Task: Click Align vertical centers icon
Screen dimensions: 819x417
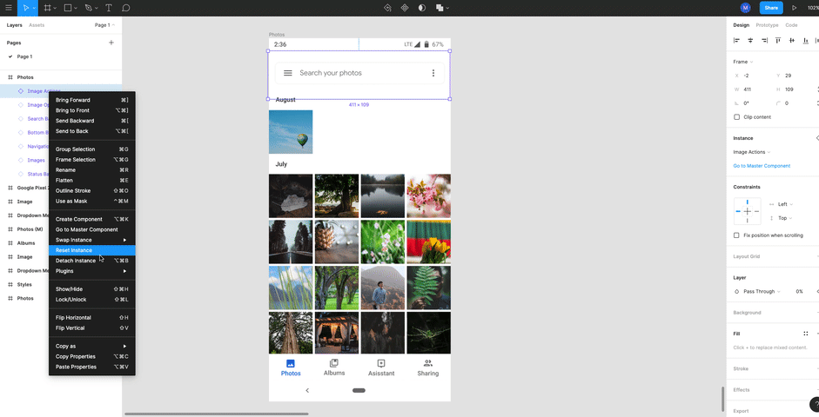Action: click(x=792, y=41)
